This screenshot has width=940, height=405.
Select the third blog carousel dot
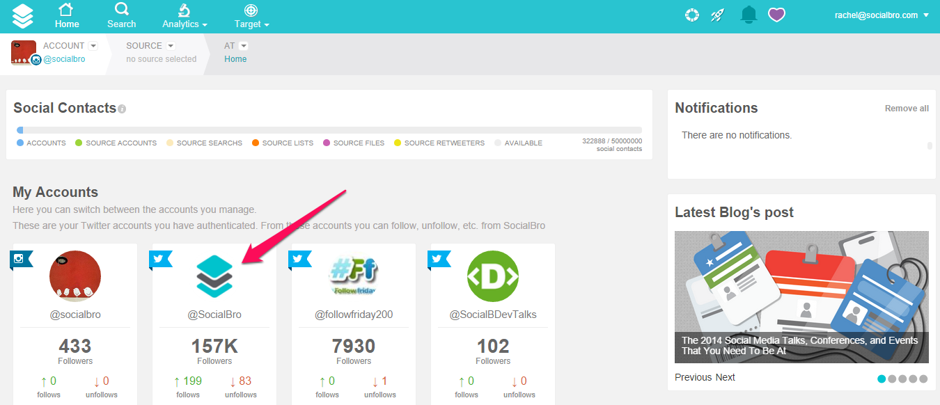point(902,379)
